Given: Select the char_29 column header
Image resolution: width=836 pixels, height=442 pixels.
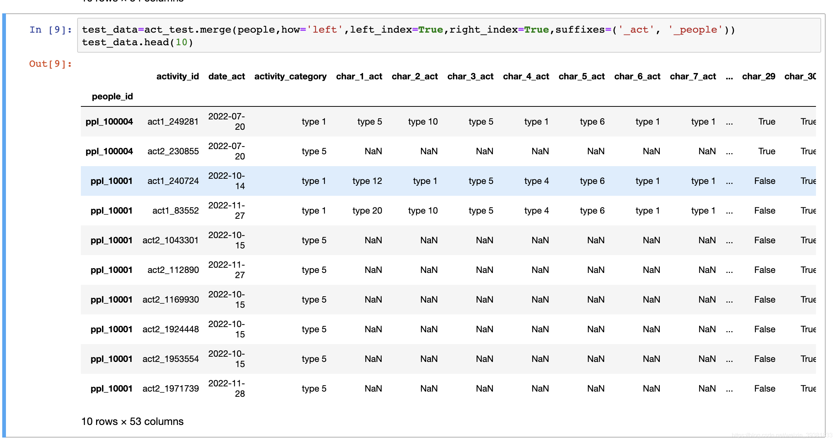Looking at the screenshot, I should pyautogui.click(x=758, y=76).
